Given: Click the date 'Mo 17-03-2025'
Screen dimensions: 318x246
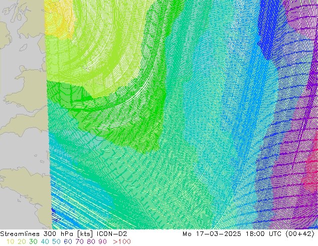Looking at the screenshot, I should pyautogui.click(x=212, y=234).
